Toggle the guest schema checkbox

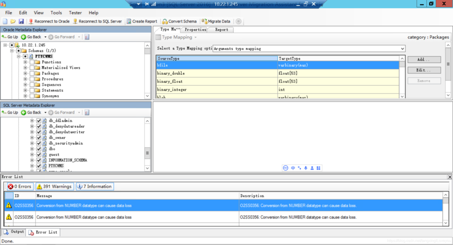point(39,154)
